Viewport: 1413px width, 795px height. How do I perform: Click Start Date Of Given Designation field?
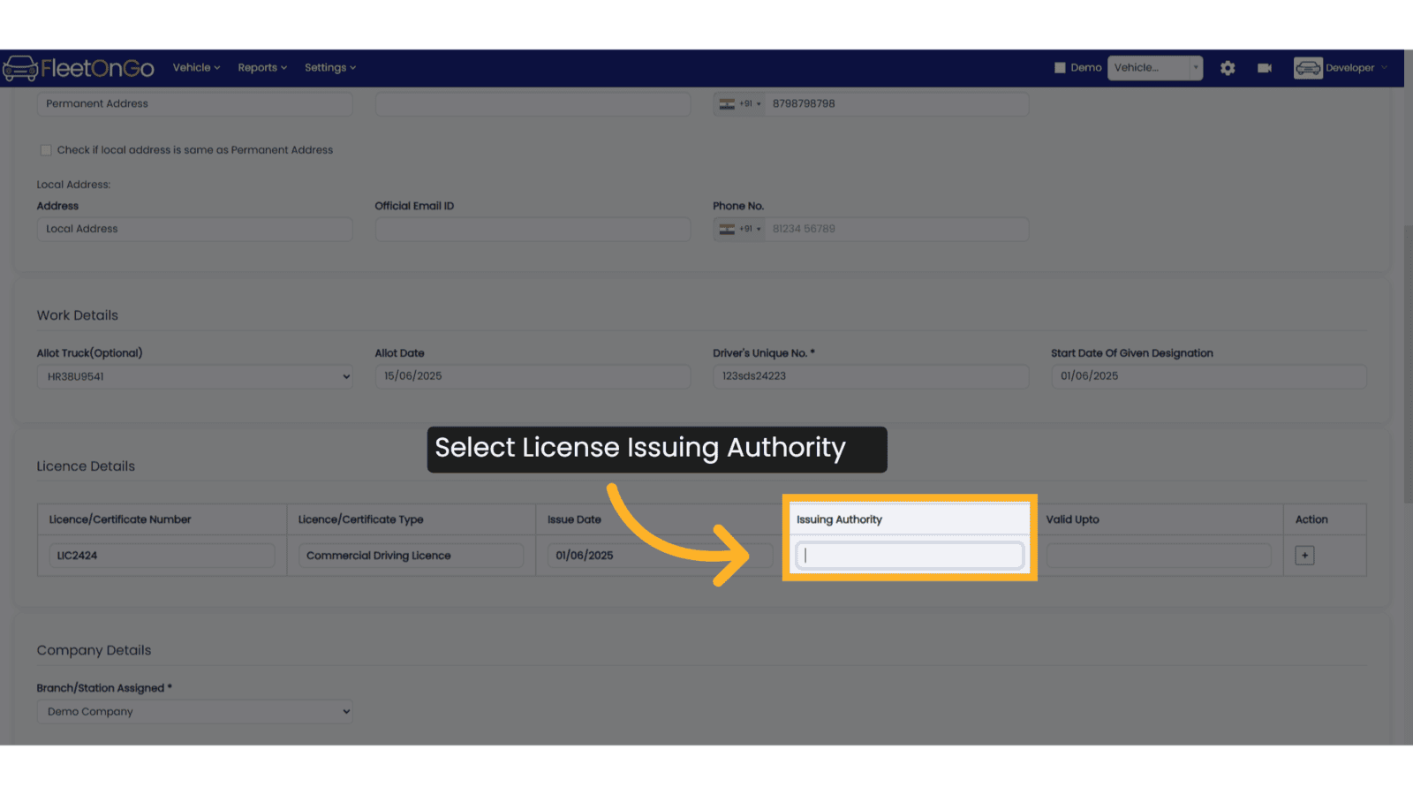tap(1209, 376)
